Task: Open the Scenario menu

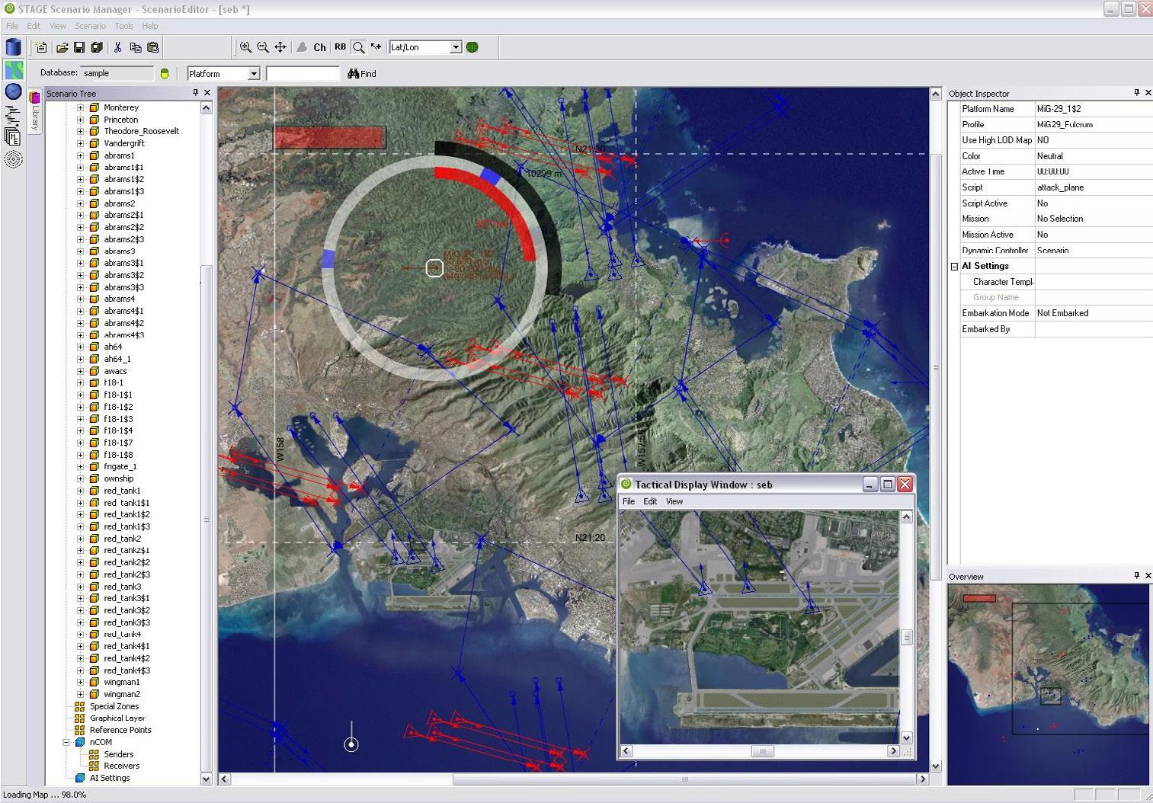Action: tap(90, 26)
